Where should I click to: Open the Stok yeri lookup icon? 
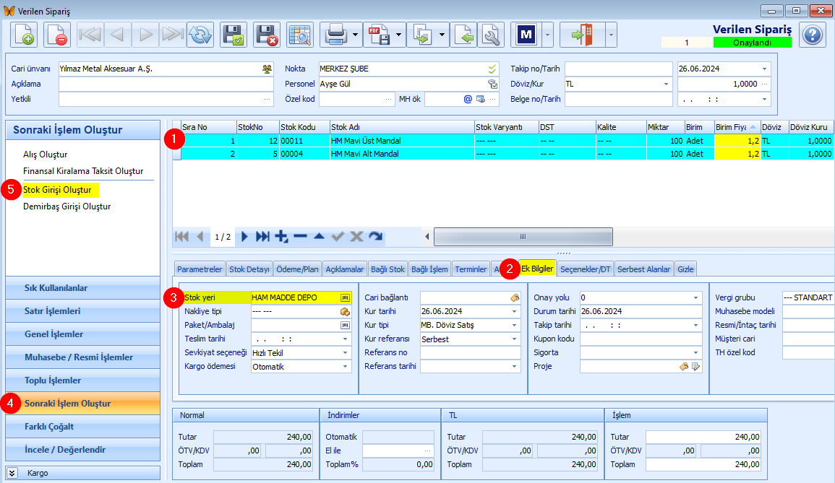[x=345, y=298]
